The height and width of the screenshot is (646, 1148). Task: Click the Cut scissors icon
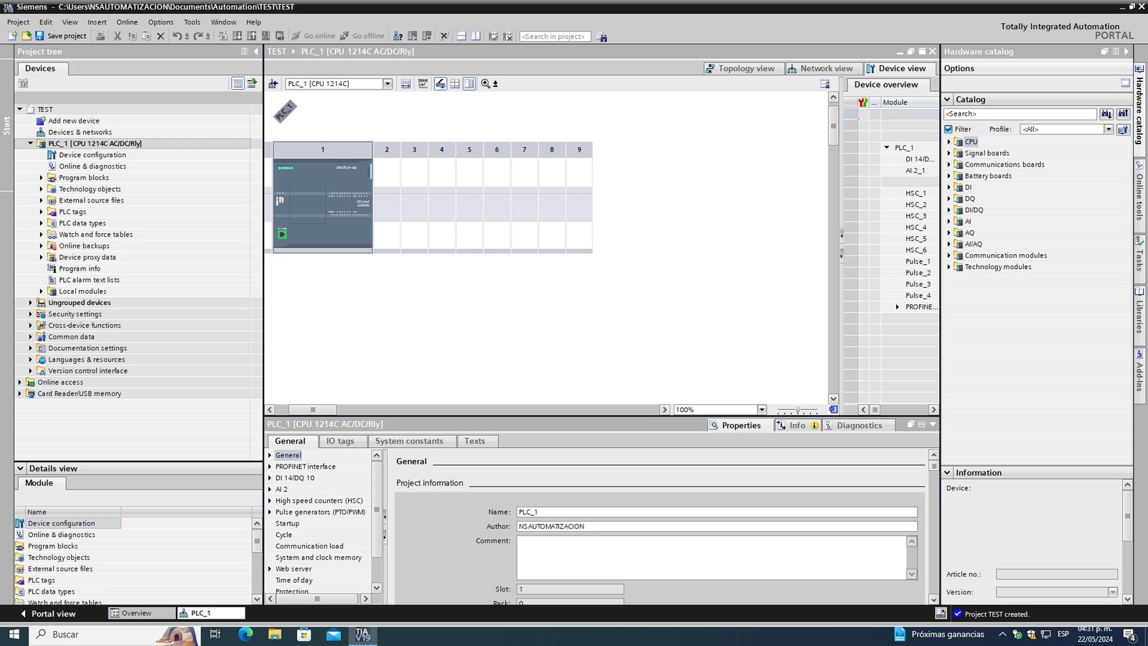tap(117, 36)
